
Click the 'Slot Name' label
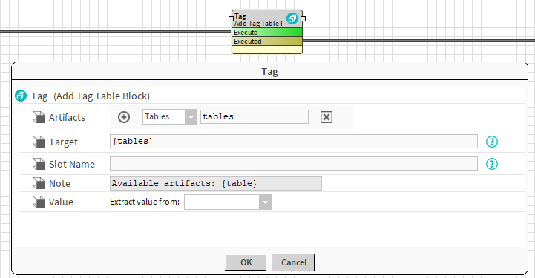point(72,165)
